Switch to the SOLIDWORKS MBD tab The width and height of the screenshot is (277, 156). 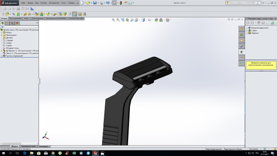[x=76, y=19]
